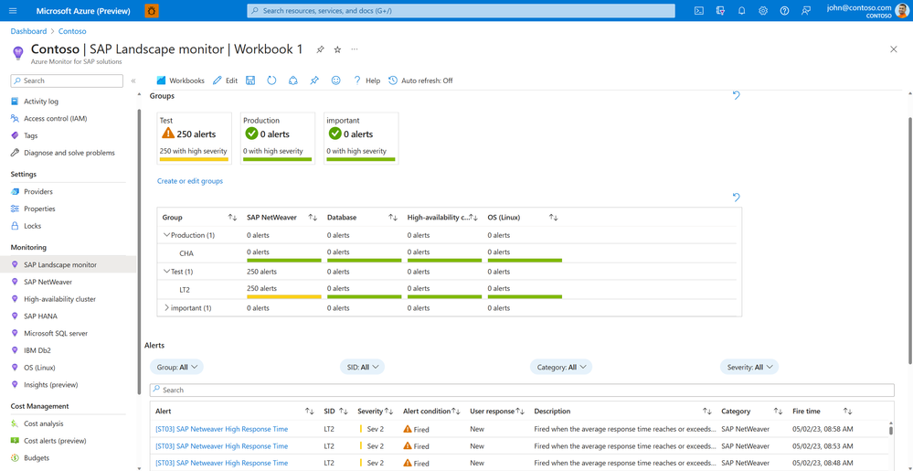The width and height of the screenshot is (913, 471).
Task: Go to Dashboard breadcrumb
Action: click(x=28, y=31)
